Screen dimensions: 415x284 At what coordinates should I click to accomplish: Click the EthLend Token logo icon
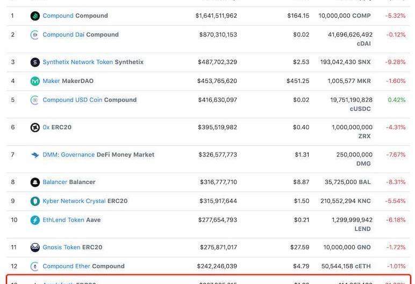tap(35, 220)
